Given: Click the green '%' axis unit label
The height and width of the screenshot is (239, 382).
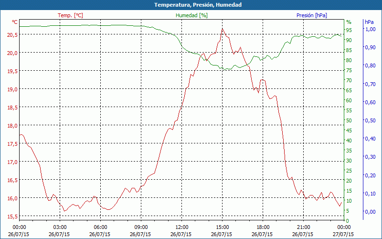Looking at the screenshot, I should point(349,22).
